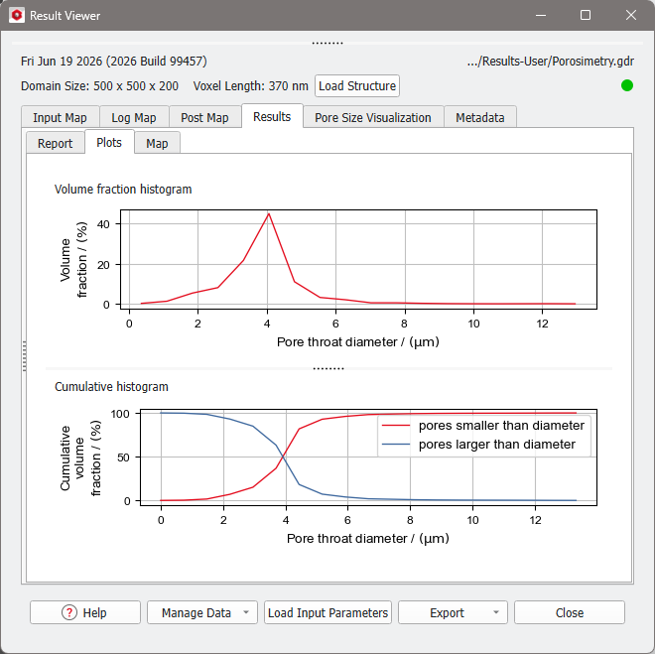Click Load Input Parameters button
The width and height of the screenshot is (655, 654).
(327, 612)
